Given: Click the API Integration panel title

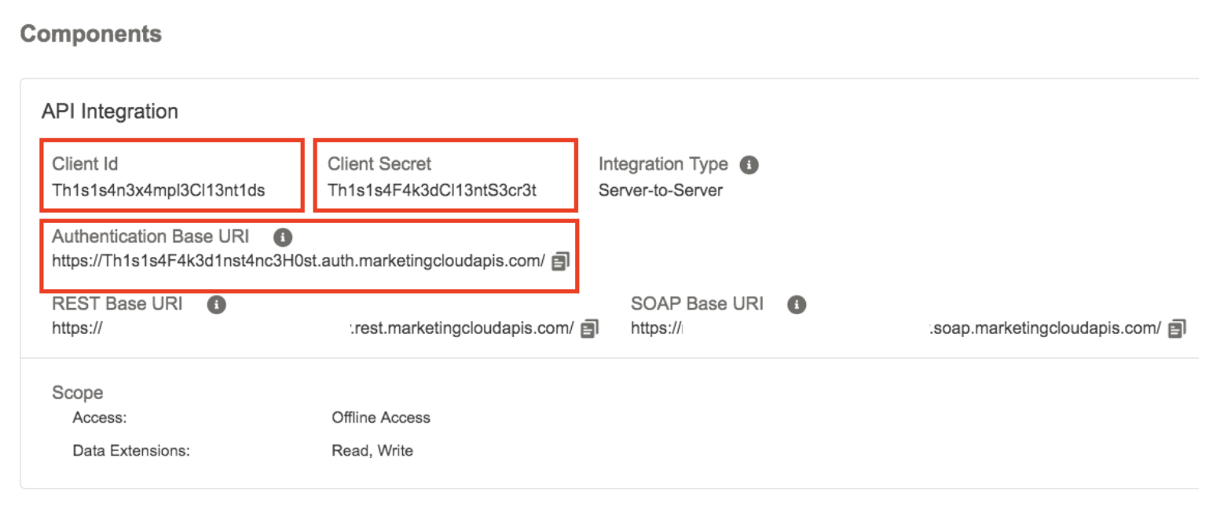Looking at the screenshot, I should (x=109, y=112).
